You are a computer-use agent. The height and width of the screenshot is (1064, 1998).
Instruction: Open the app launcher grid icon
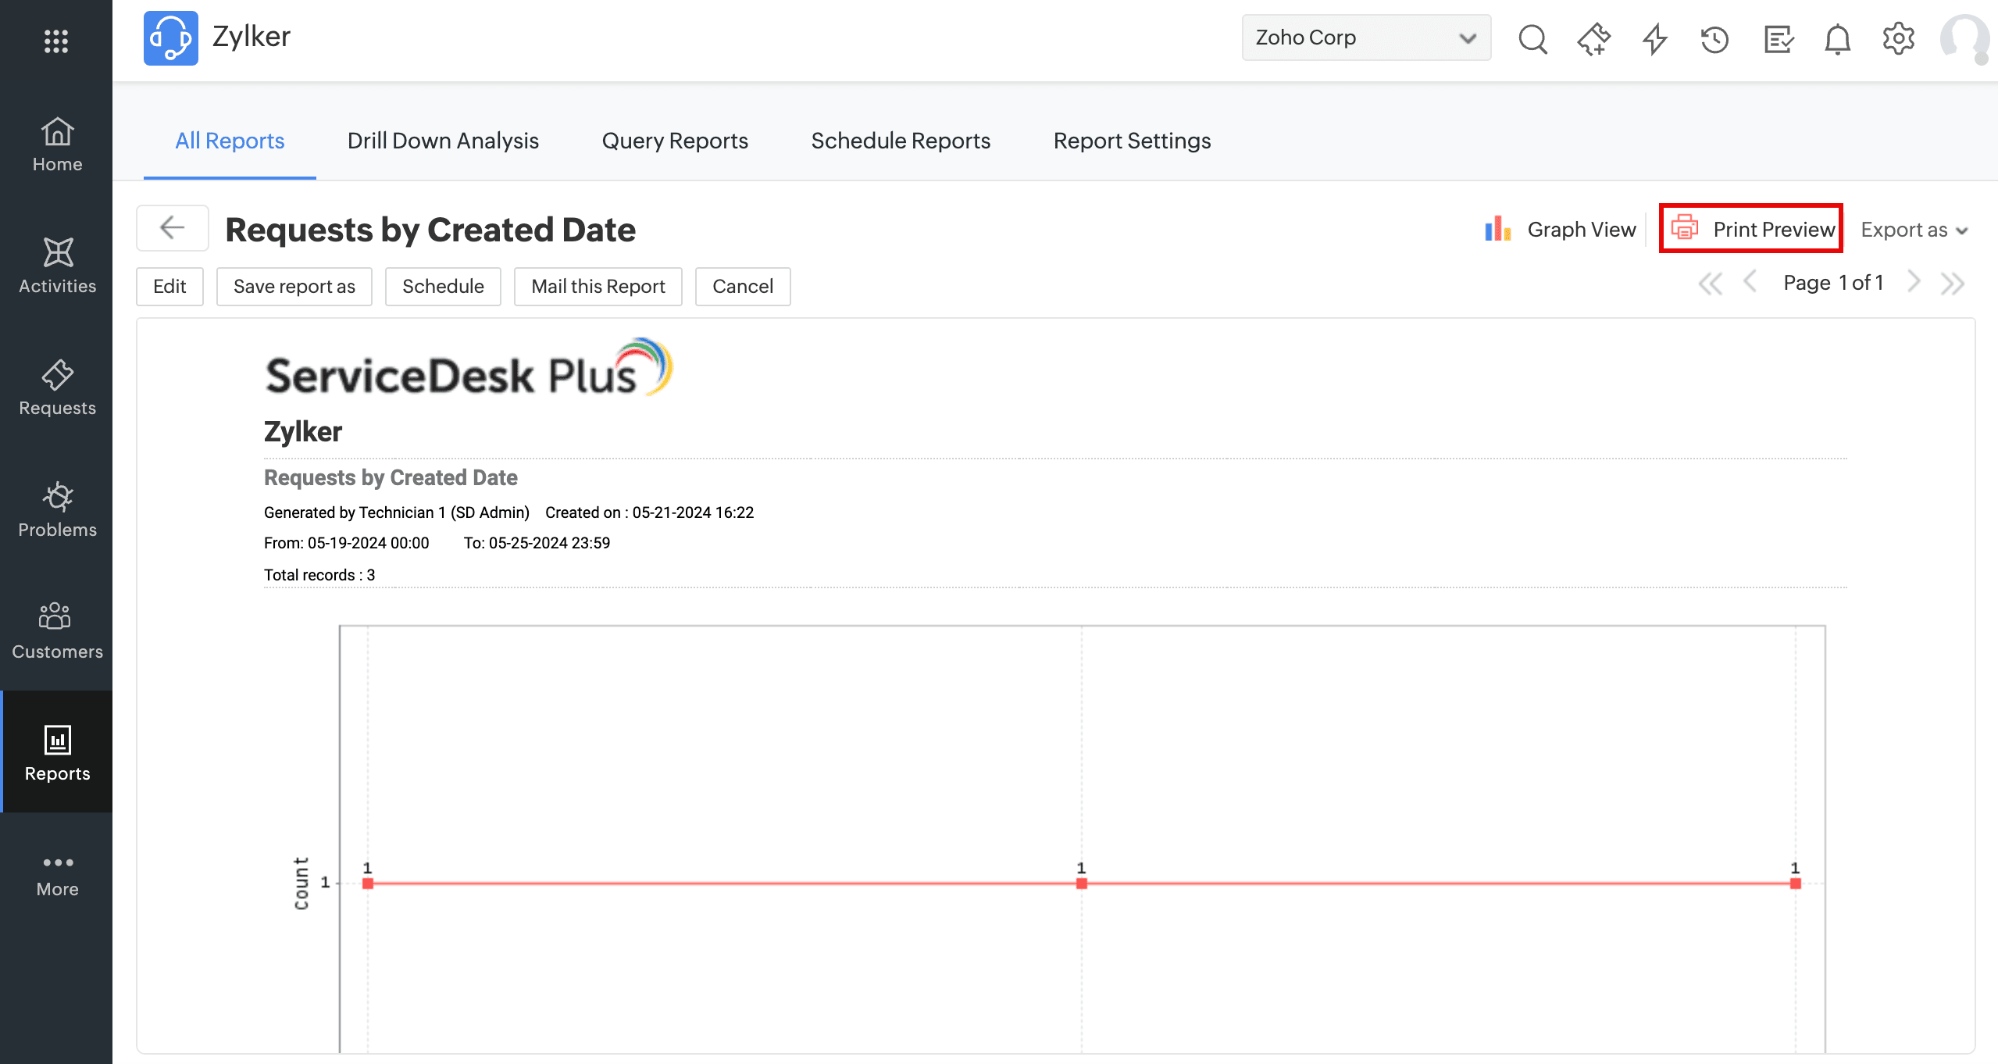point(55,41)
